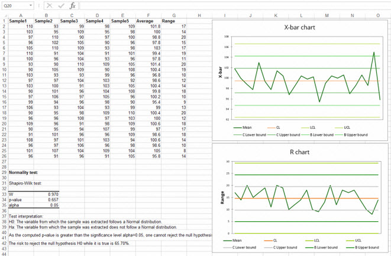This screenshot has height=256, width=391.
Task: Click the Select All corner triangle
Action: click(4, 15)
